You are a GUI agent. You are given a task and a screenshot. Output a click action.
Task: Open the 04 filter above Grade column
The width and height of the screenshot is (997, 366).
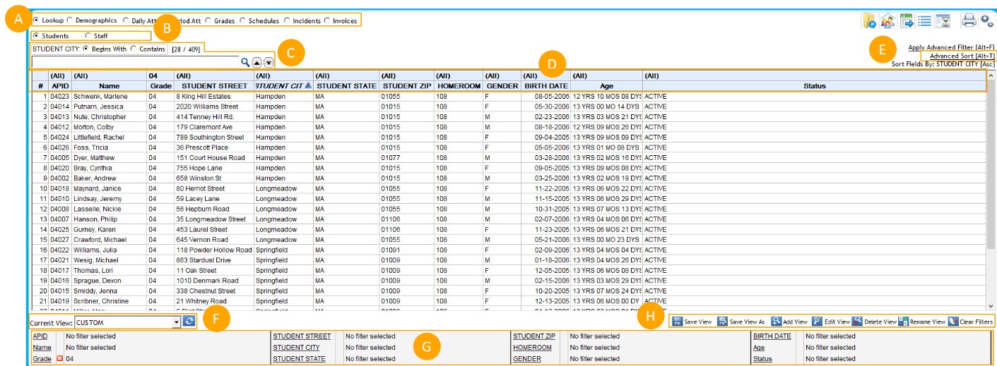160,75
